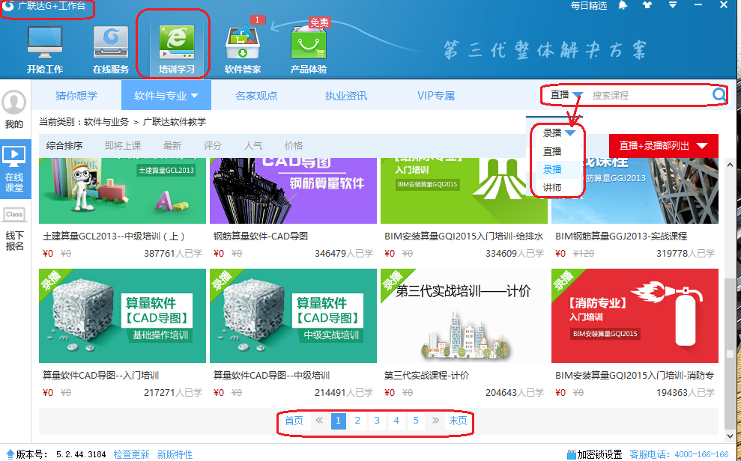Image resolution: width=741 pixels, height=461 pixels.
Task: Click title 算量软件CAD导图--入门培训
Action: tap(100, 376)
